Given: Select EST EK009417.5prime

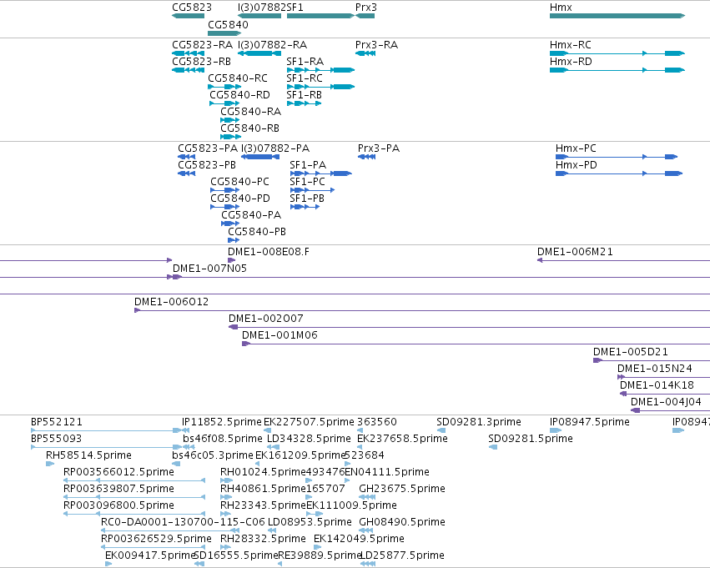Looking at the screenshot, I should click(108, 564).
